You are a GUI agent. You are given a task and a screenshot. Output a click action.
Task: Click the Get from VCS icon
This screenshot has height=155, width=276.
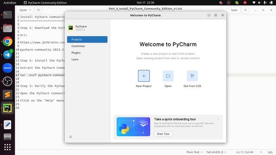[192, 76]
